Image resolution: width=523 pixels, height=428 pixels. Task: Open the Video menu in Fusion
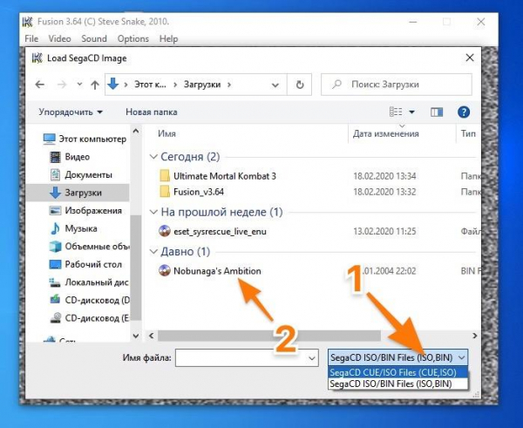coord(59,38)
